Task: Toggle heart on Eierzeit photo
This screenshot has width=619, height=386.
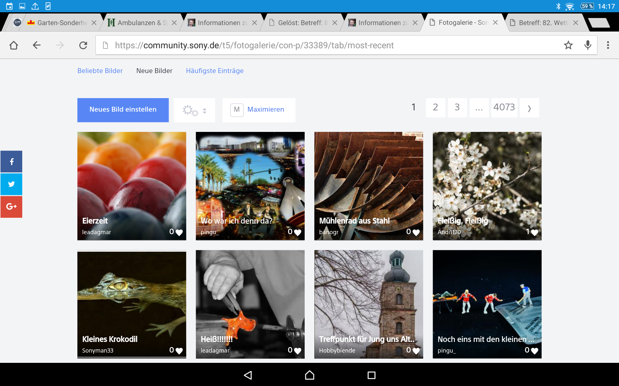Action: tap(179, 232)
